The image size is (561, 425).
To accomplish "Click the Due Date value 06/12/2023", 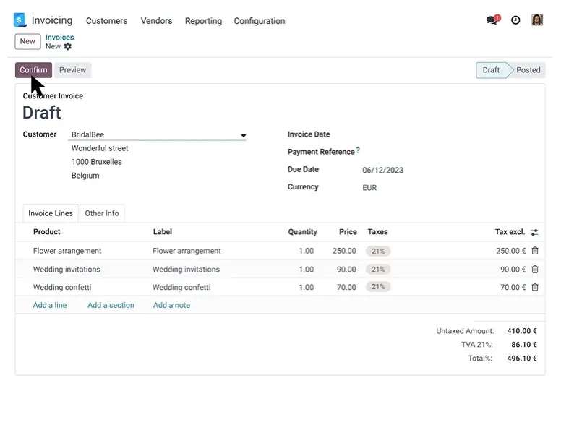I will coord(382,171).
